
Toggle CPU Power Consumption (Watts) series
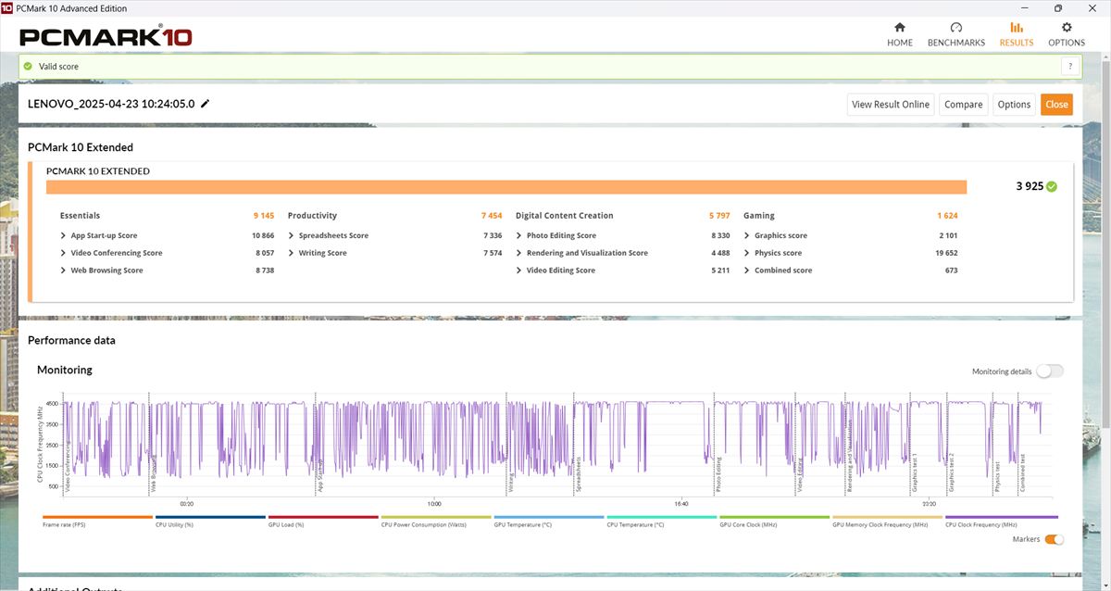tap(436, 521)
